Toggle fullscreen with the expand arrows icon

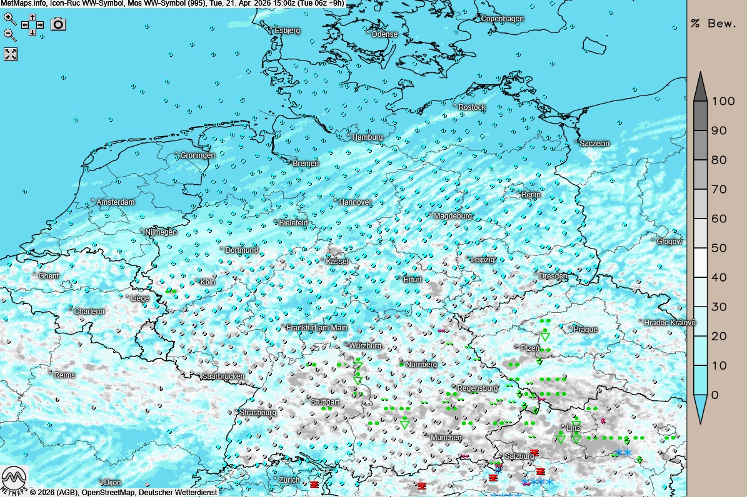coord(11,54)
